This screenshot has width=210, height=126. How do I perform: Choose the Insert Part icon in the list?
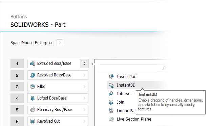[x=111, y=77]
